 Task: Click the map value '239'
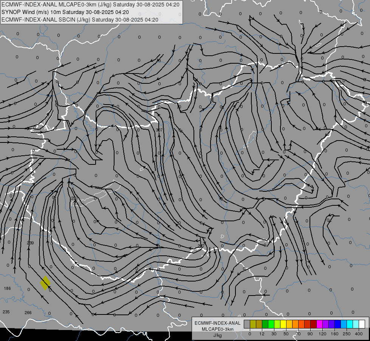[x=31, y=243]
